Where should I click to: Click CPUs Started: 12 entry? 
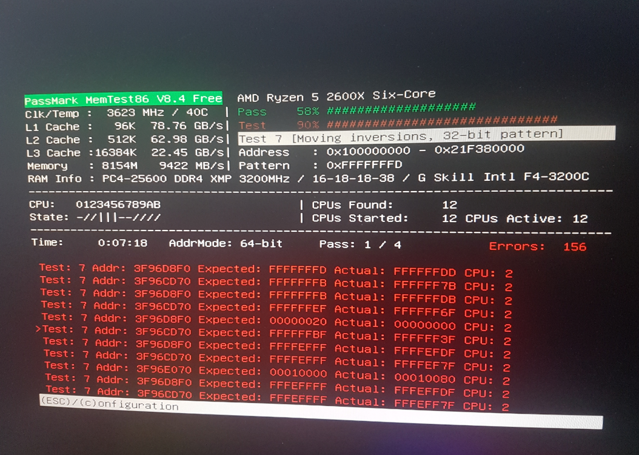click(384, 218)
